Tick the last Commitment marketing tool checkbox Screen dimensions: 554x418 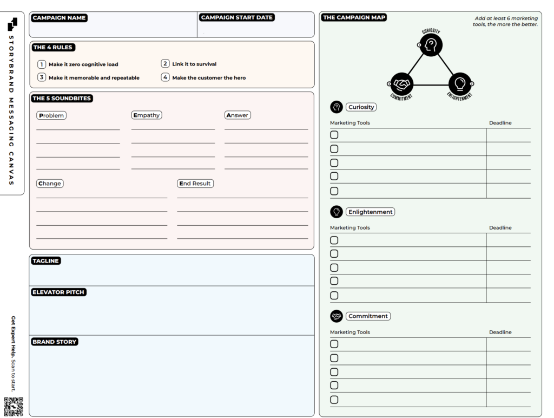334,400
